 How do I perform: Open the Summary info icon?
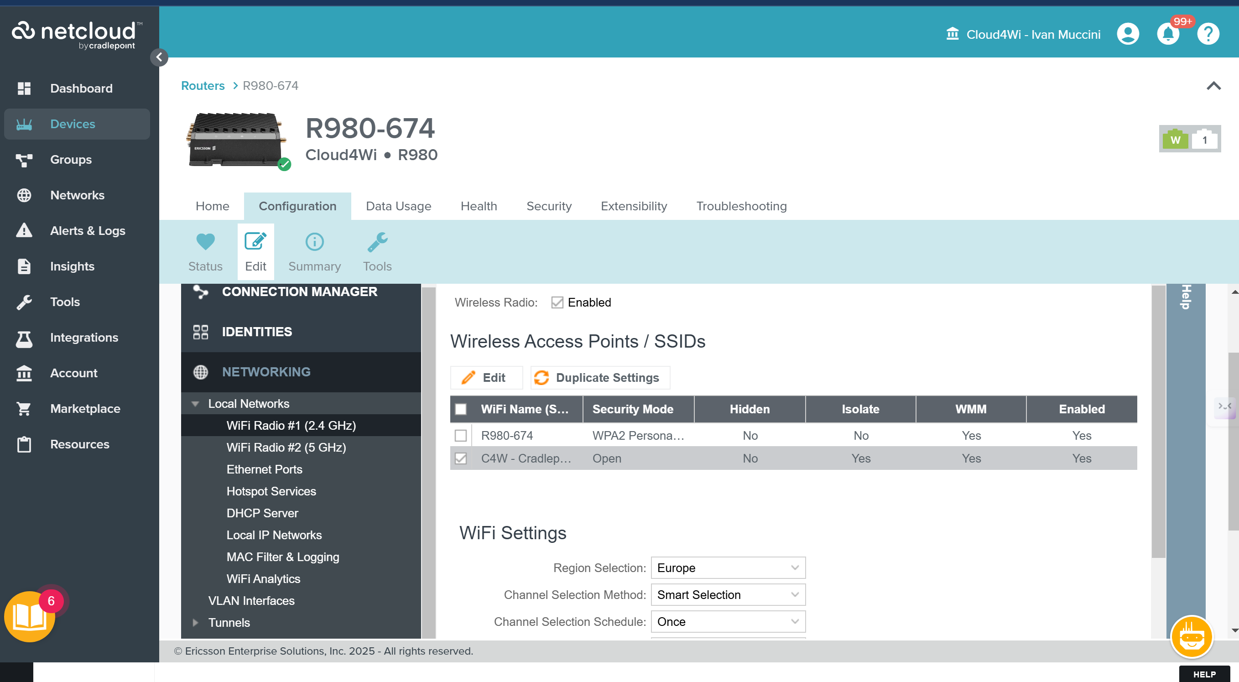[x=315, y=242]
